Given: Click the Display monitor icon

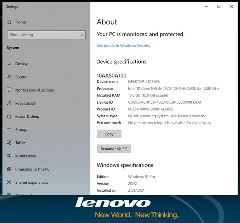Looking at the screenshot, I should 9,63.
